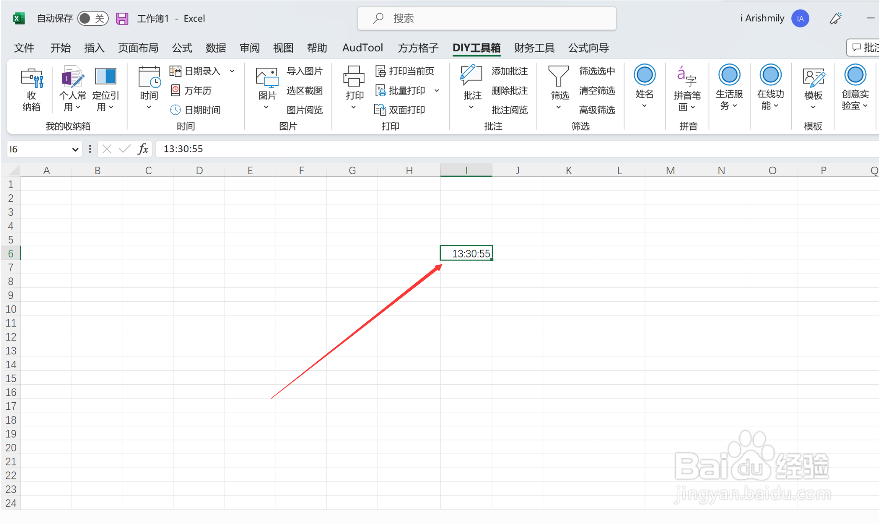This screenshot has height=524, width=879.
Task: Open the 姓名 dropdown menu
Action: pyautogui.click(x=644, y=106)
